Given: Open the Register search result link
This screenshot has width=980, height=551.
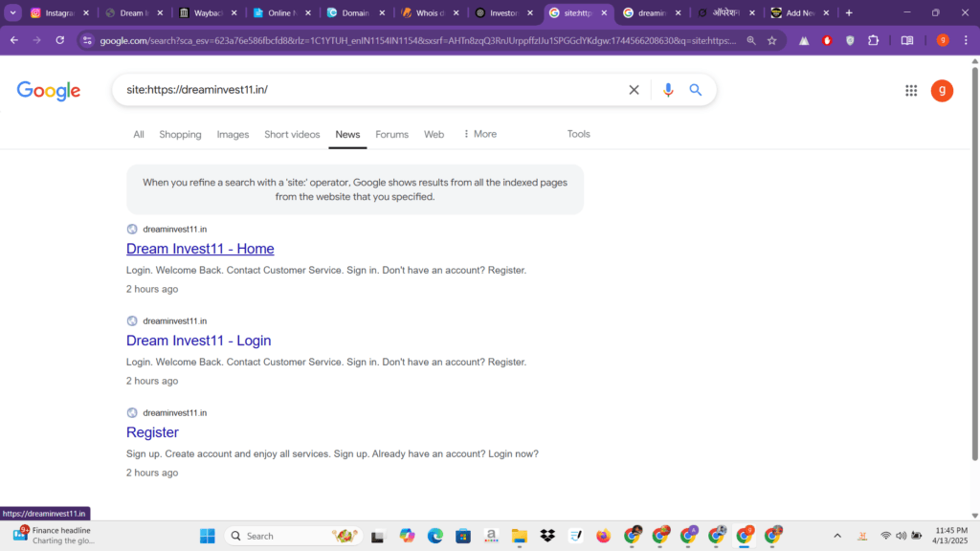Looking at the screenshot, I should tap(152, 432).
